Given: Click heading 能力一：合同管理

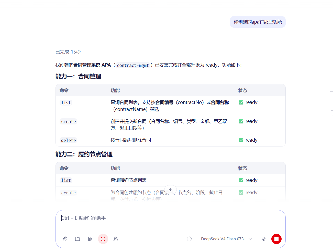Looking at the screenshot, I should coord(78,76).
